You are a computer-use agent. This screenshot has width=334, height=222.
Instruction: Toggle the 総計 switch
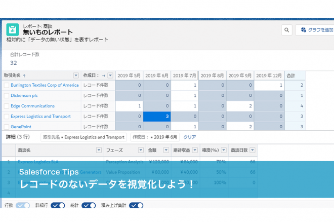tap(89, 205)
